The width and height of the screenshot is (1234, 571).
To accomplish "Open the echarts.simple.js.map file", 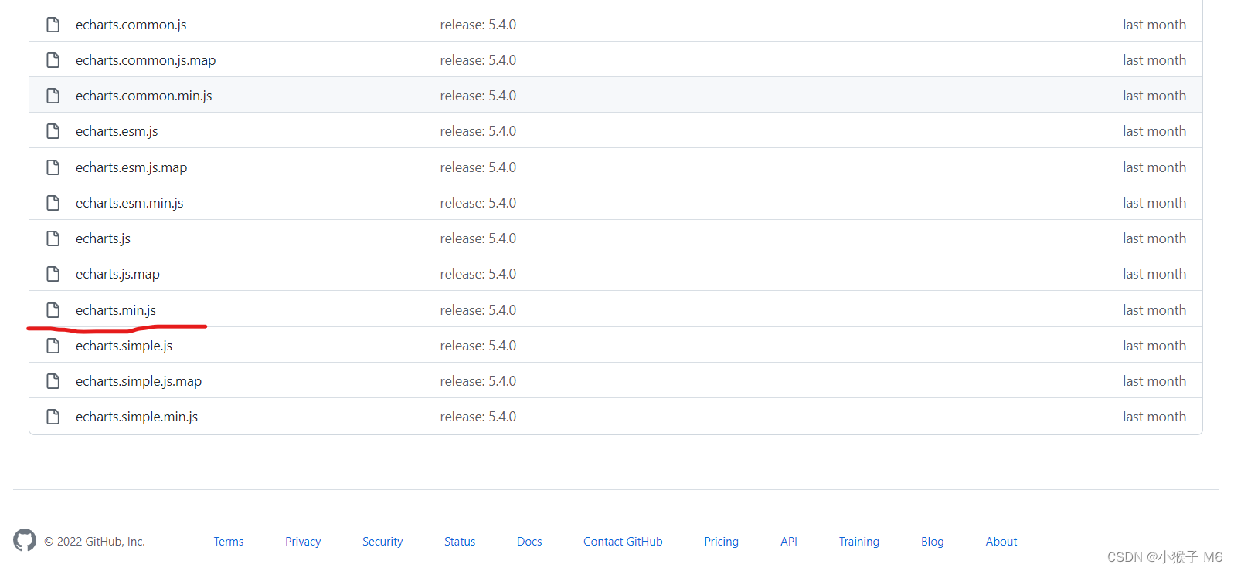I will point(138,381).
